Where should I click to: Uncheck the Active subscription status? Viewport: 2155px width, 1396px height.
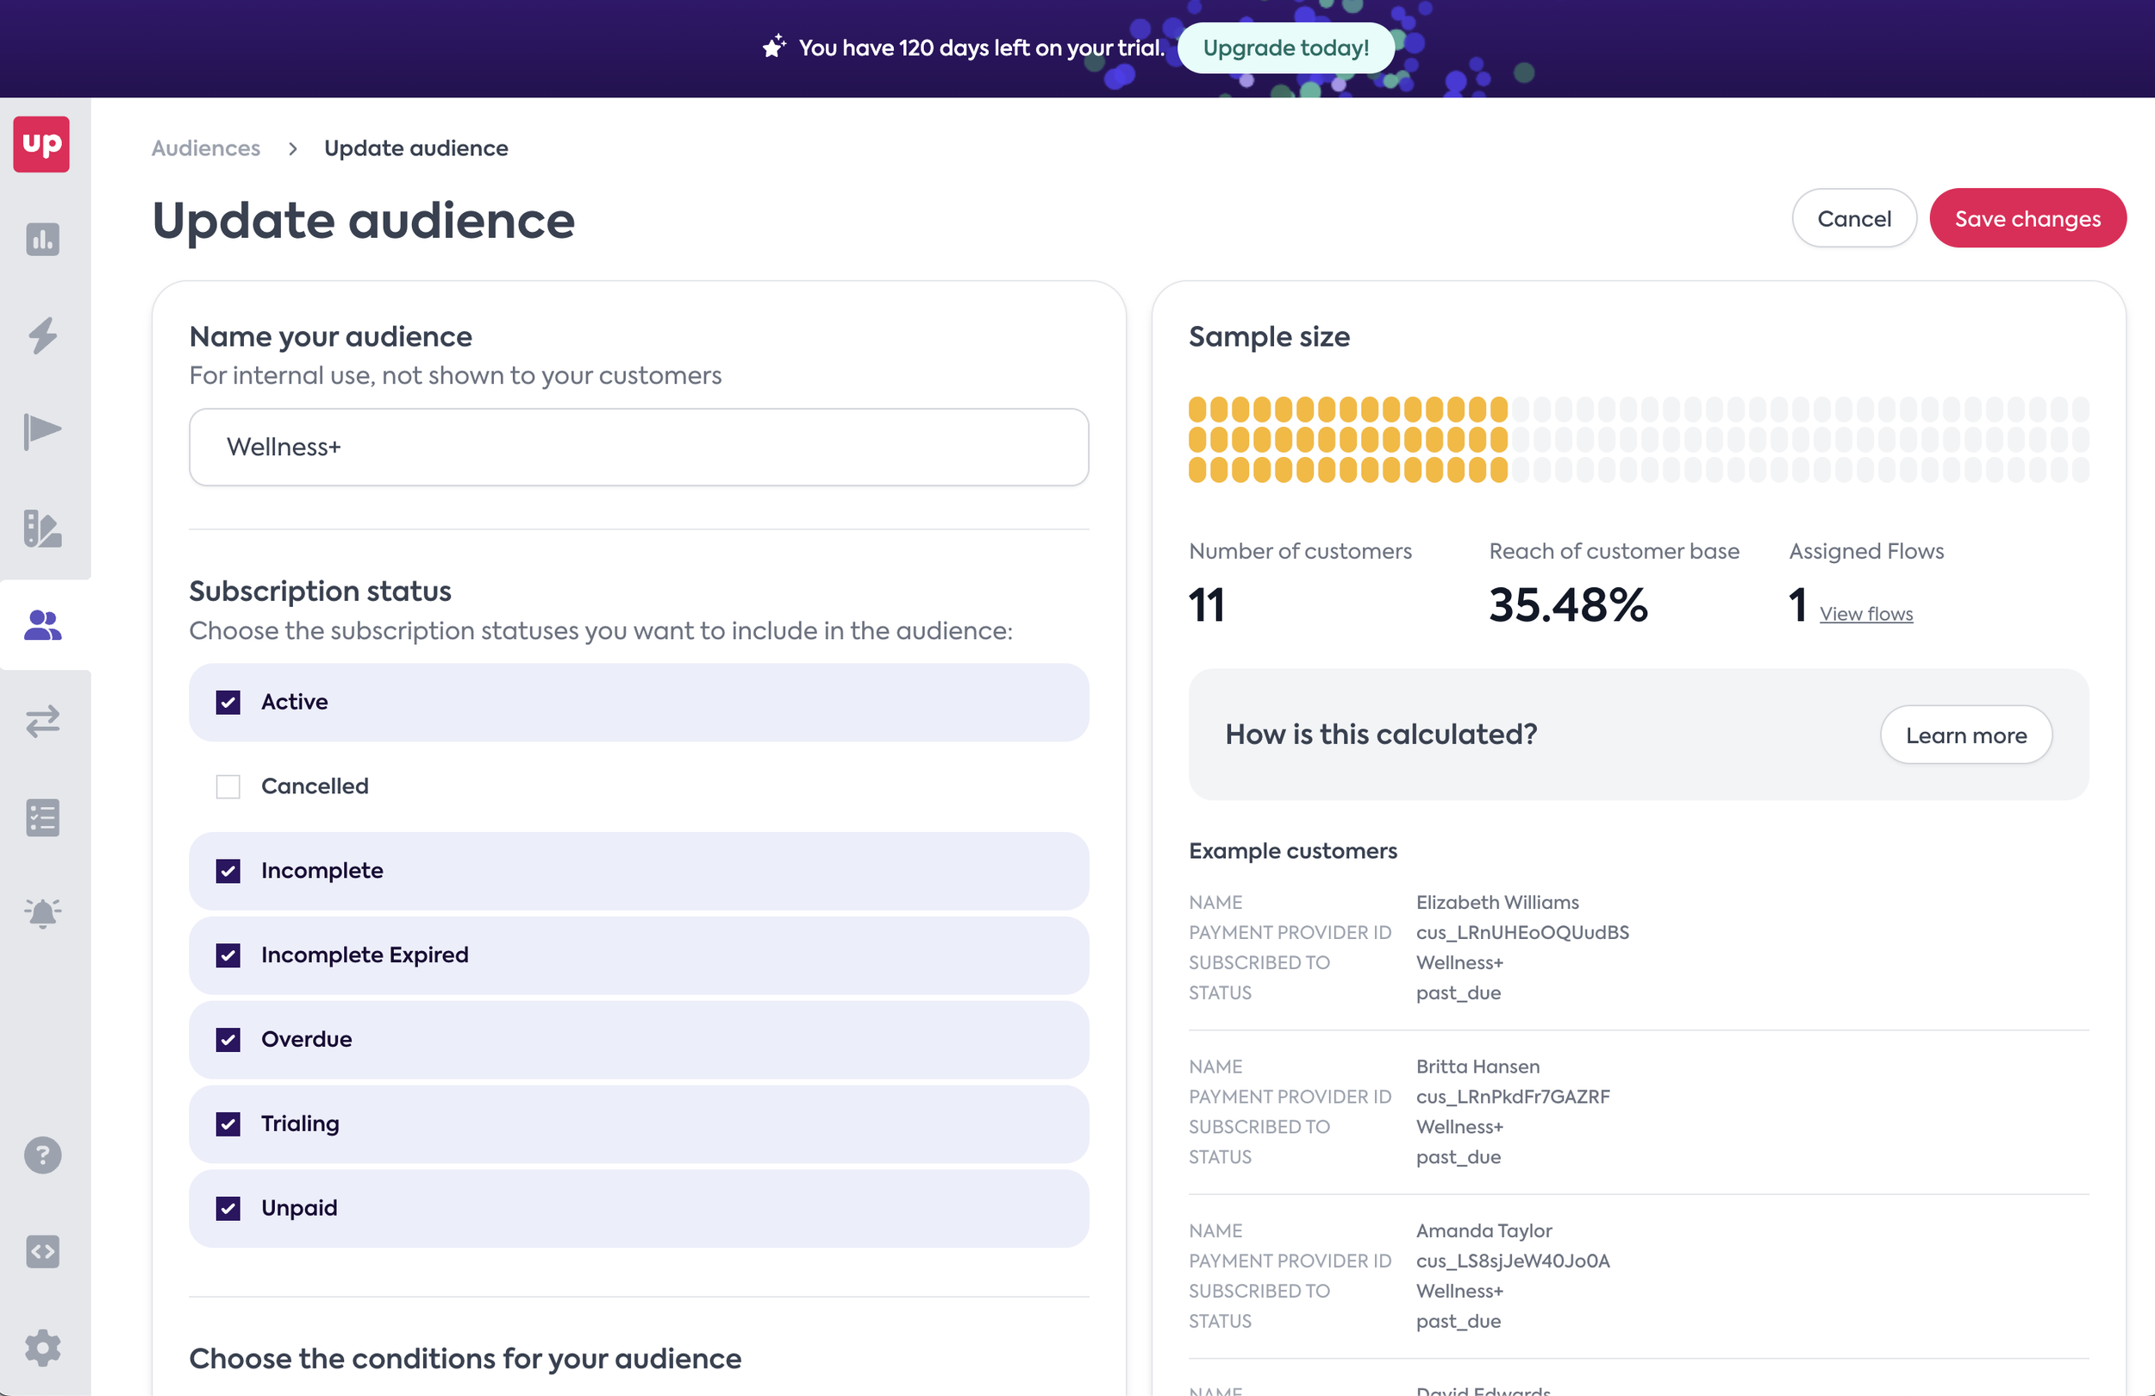(x=228, y=702)
